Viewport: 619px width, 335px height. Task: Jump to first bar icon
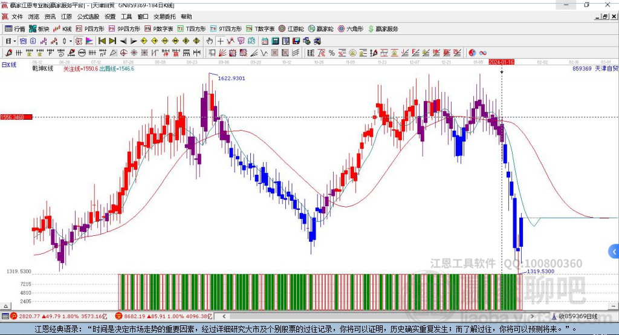tap(102, 41)
